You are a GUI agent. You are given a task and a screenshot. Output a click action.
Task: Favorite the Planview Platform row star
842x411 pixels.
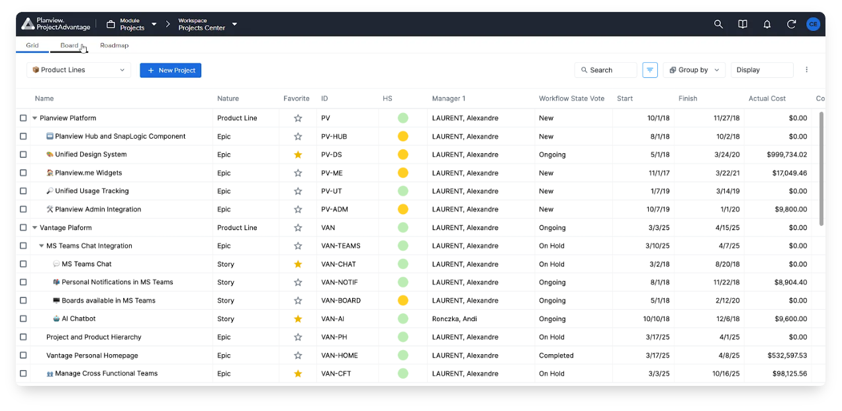[x=298, y=118]
